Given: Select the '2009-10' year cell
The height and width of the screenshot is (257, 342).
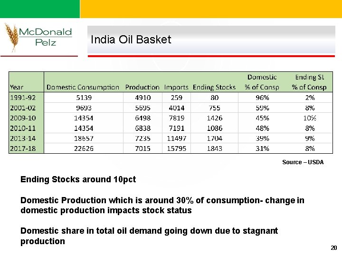Looking at the screenshot, I should coord(23,118).
